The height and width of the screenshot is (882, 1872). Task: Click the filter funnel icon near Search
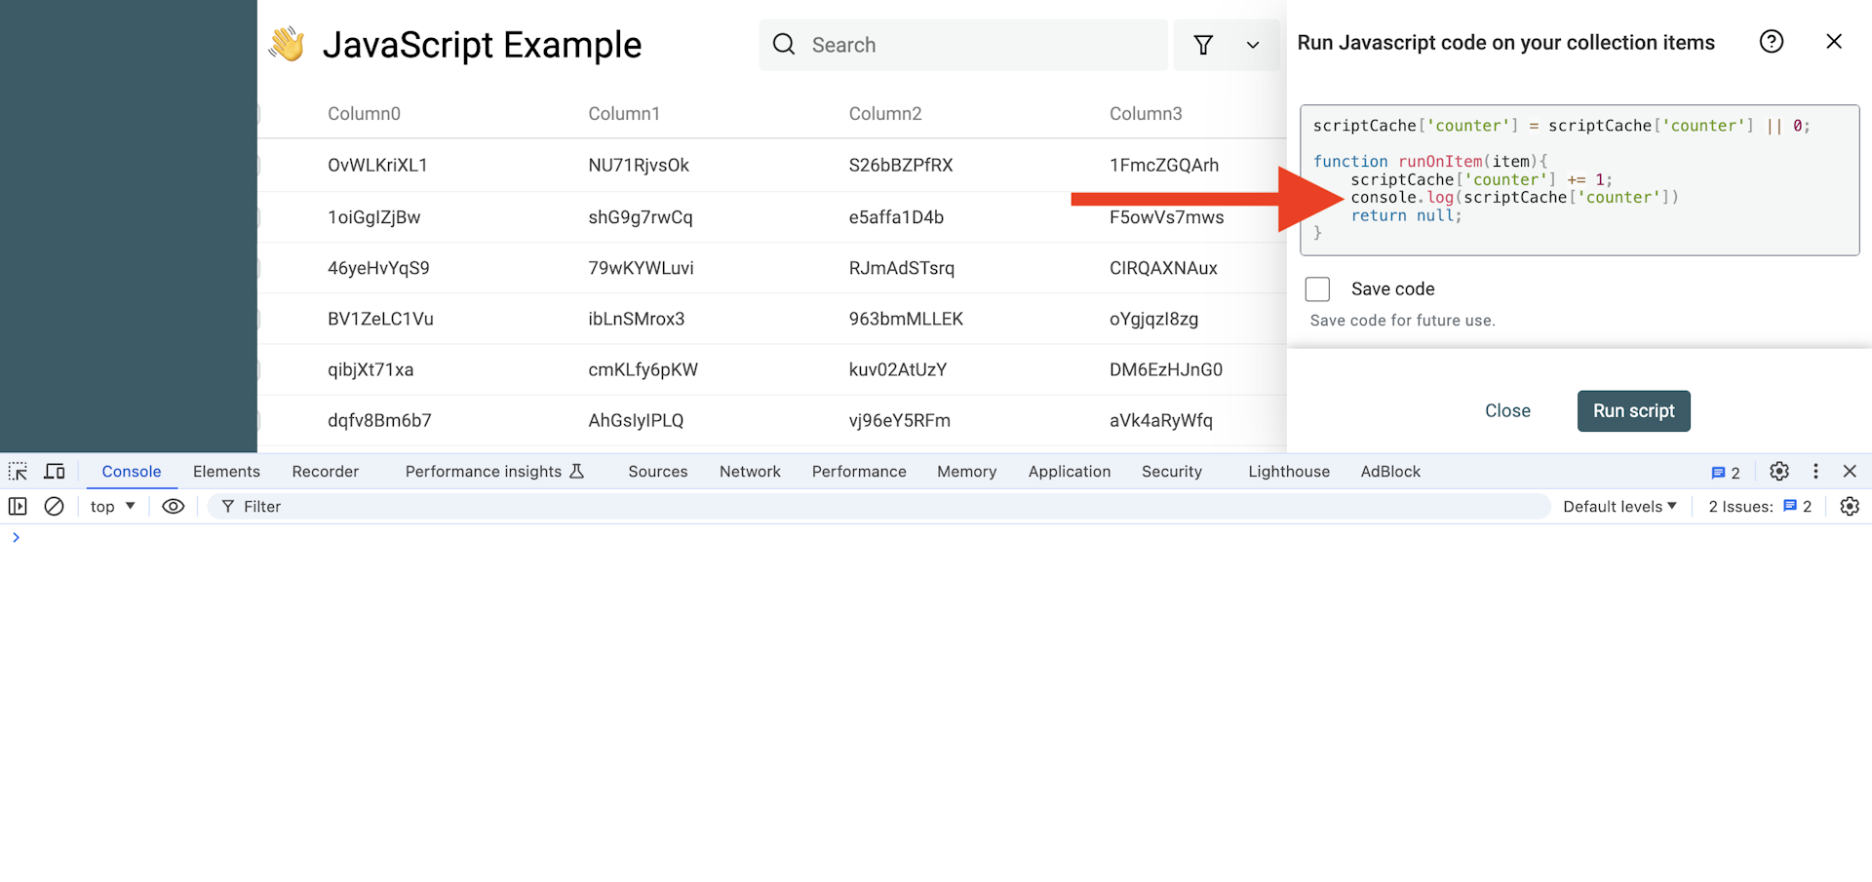[1203, 45]
